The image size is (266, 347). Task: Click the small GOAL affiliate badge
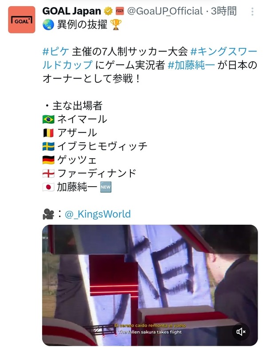pos(120,11)
